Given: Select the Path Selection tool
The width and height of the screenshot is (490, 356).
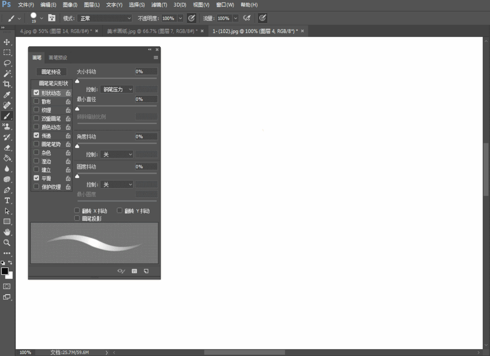Looking at the screenshot, I should point(6,211).
